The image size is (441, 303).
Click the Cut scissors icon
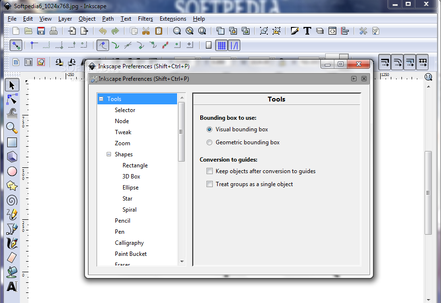click(x=146, y=31)
